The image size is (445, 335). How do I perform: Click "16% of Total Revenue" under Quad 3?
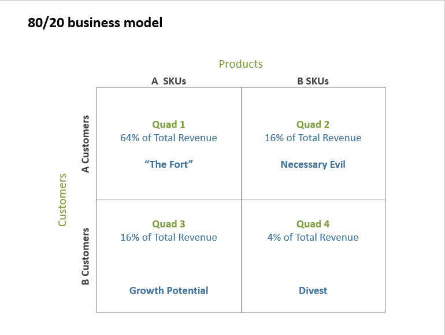(169, 237)
